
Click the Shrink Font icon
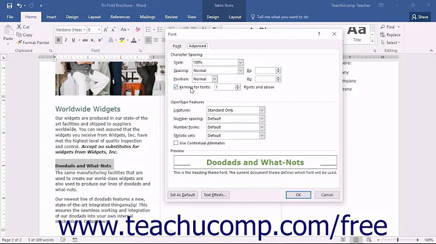point(113,30)
